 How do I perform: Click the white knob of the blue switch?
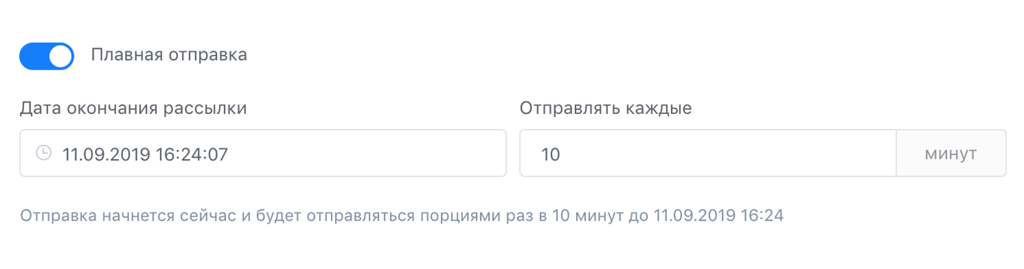point(61,56)
